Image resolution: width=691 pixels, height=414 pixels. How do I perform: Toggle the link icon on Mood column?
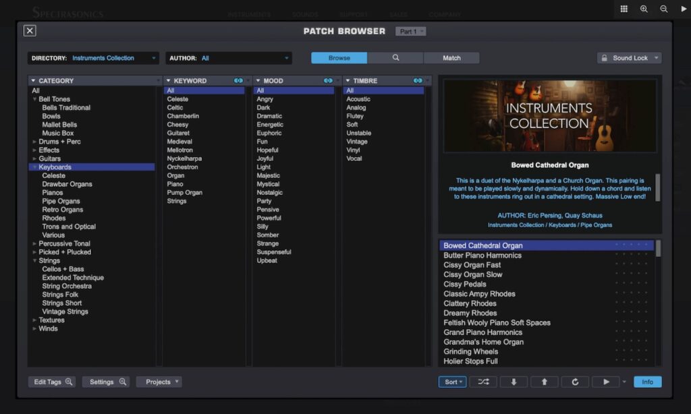pos(328,81)
